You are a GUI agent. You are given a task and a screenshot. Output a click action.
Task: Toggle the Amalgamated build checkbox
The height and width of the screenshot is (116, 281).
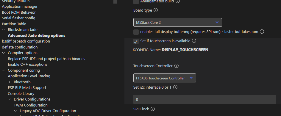(x=136, y=1)
